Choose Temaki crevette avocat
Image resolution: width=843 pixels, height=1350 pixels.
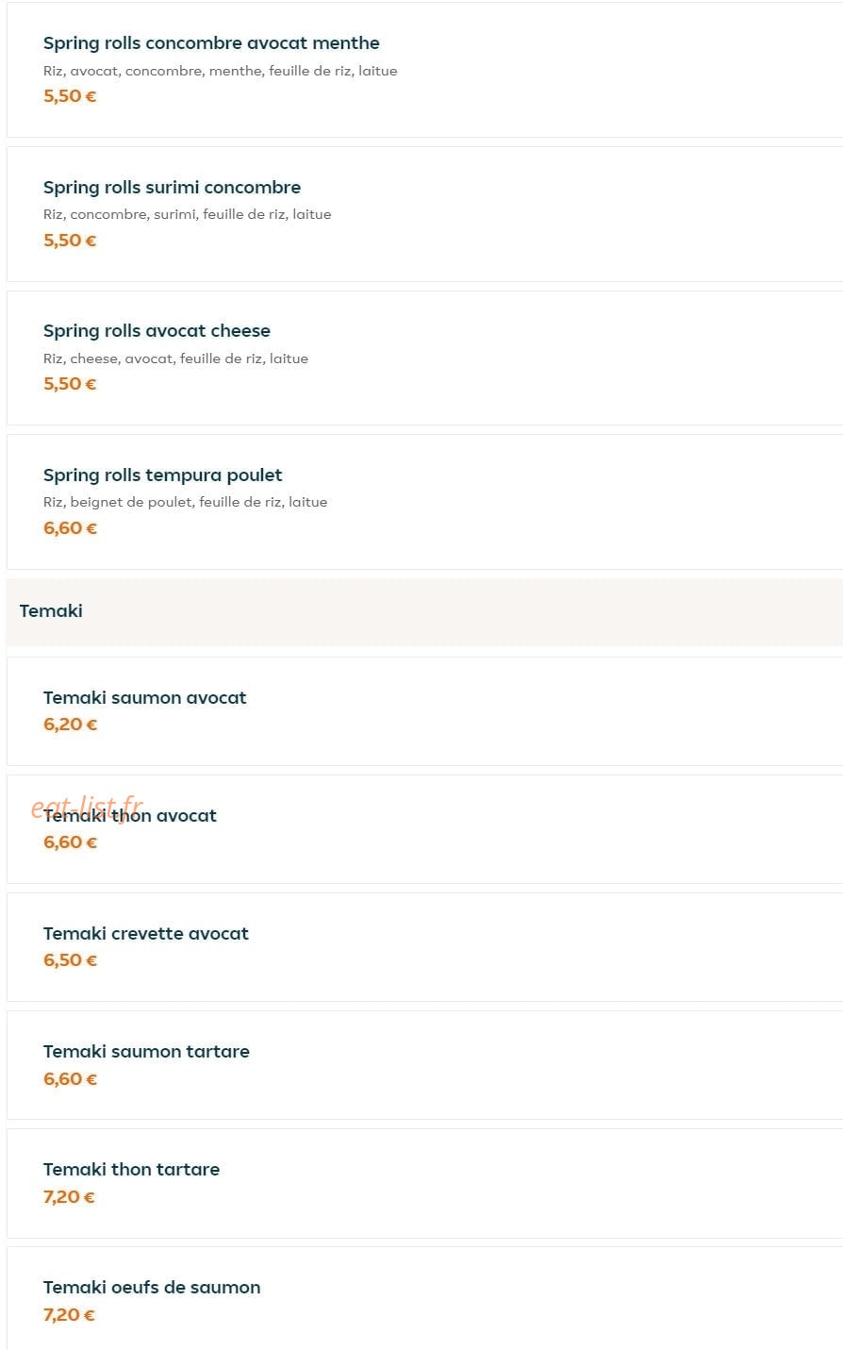[x=424, y=947]
